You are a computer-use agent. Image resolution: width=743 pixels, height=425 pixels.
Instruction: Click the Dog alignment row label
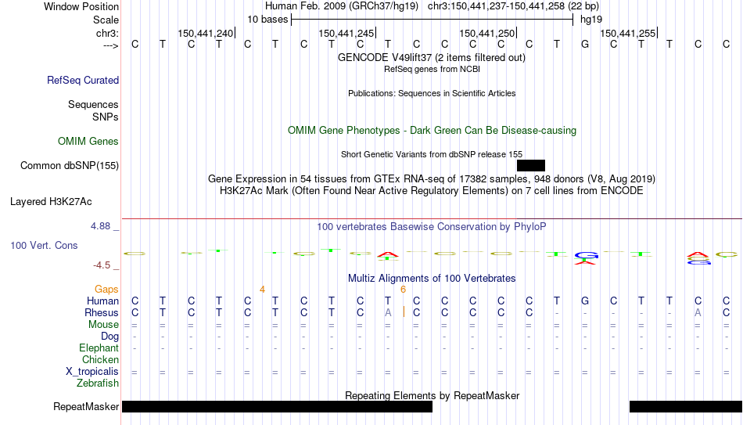pyautogui.click(x=110, y=337)
